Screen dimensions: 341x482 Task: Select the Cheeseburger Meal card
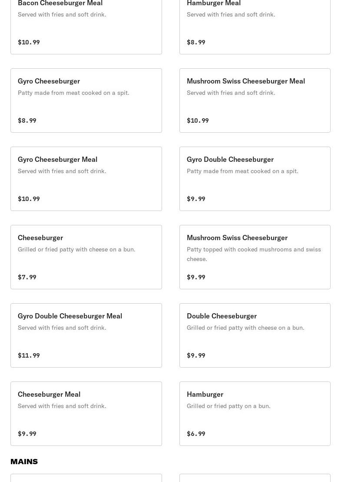click(86, 414)
